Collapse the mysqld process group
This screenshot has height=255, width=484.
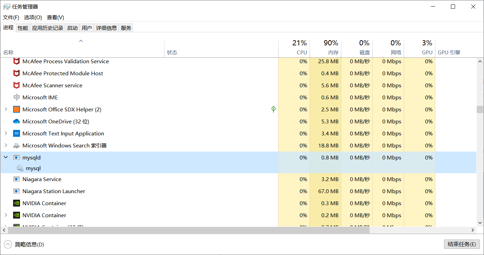coord(6,158)
